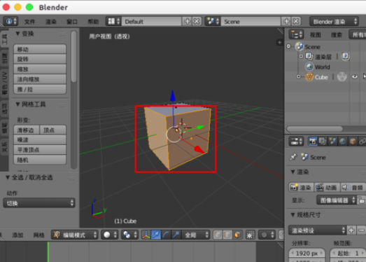Delete the current Scene with X button
The height and width of the screenshot is (262, 366).
pyautogui.click(x=296, y=22)
